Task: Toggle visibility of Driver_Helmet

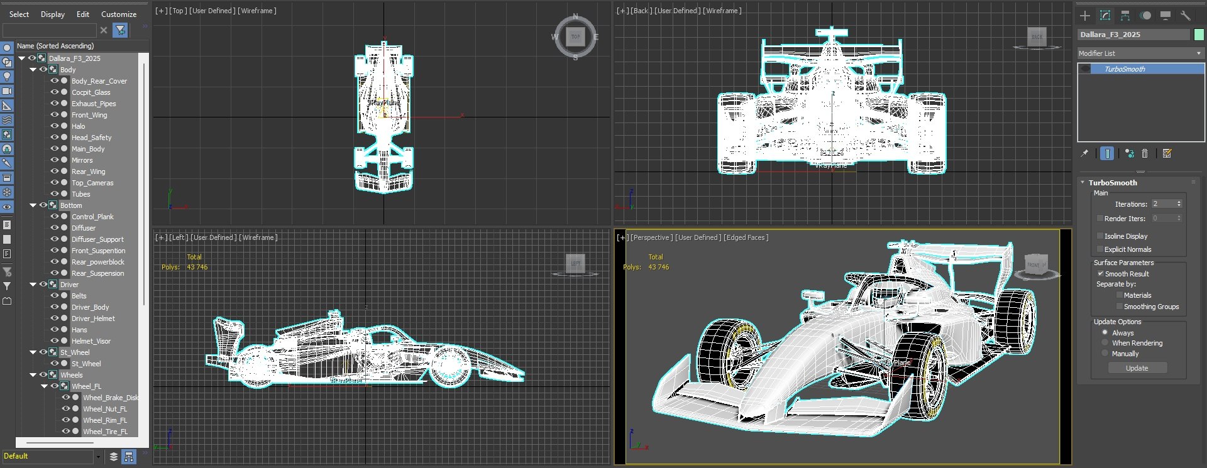Action: coord(55,318)
